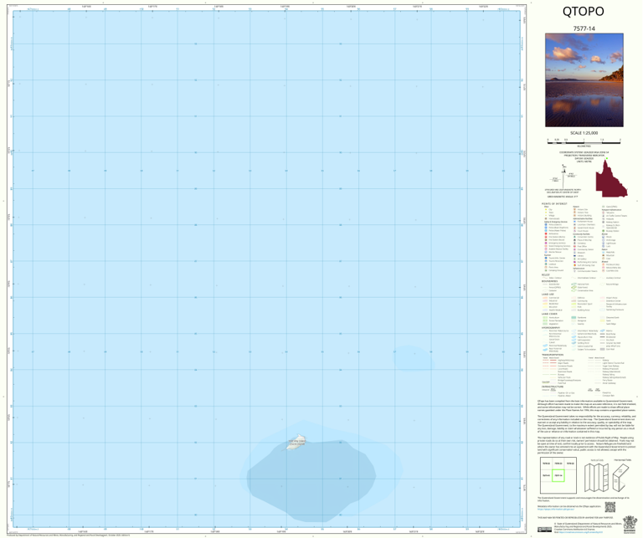Click the yellow City legend symbol

[546, 209]
